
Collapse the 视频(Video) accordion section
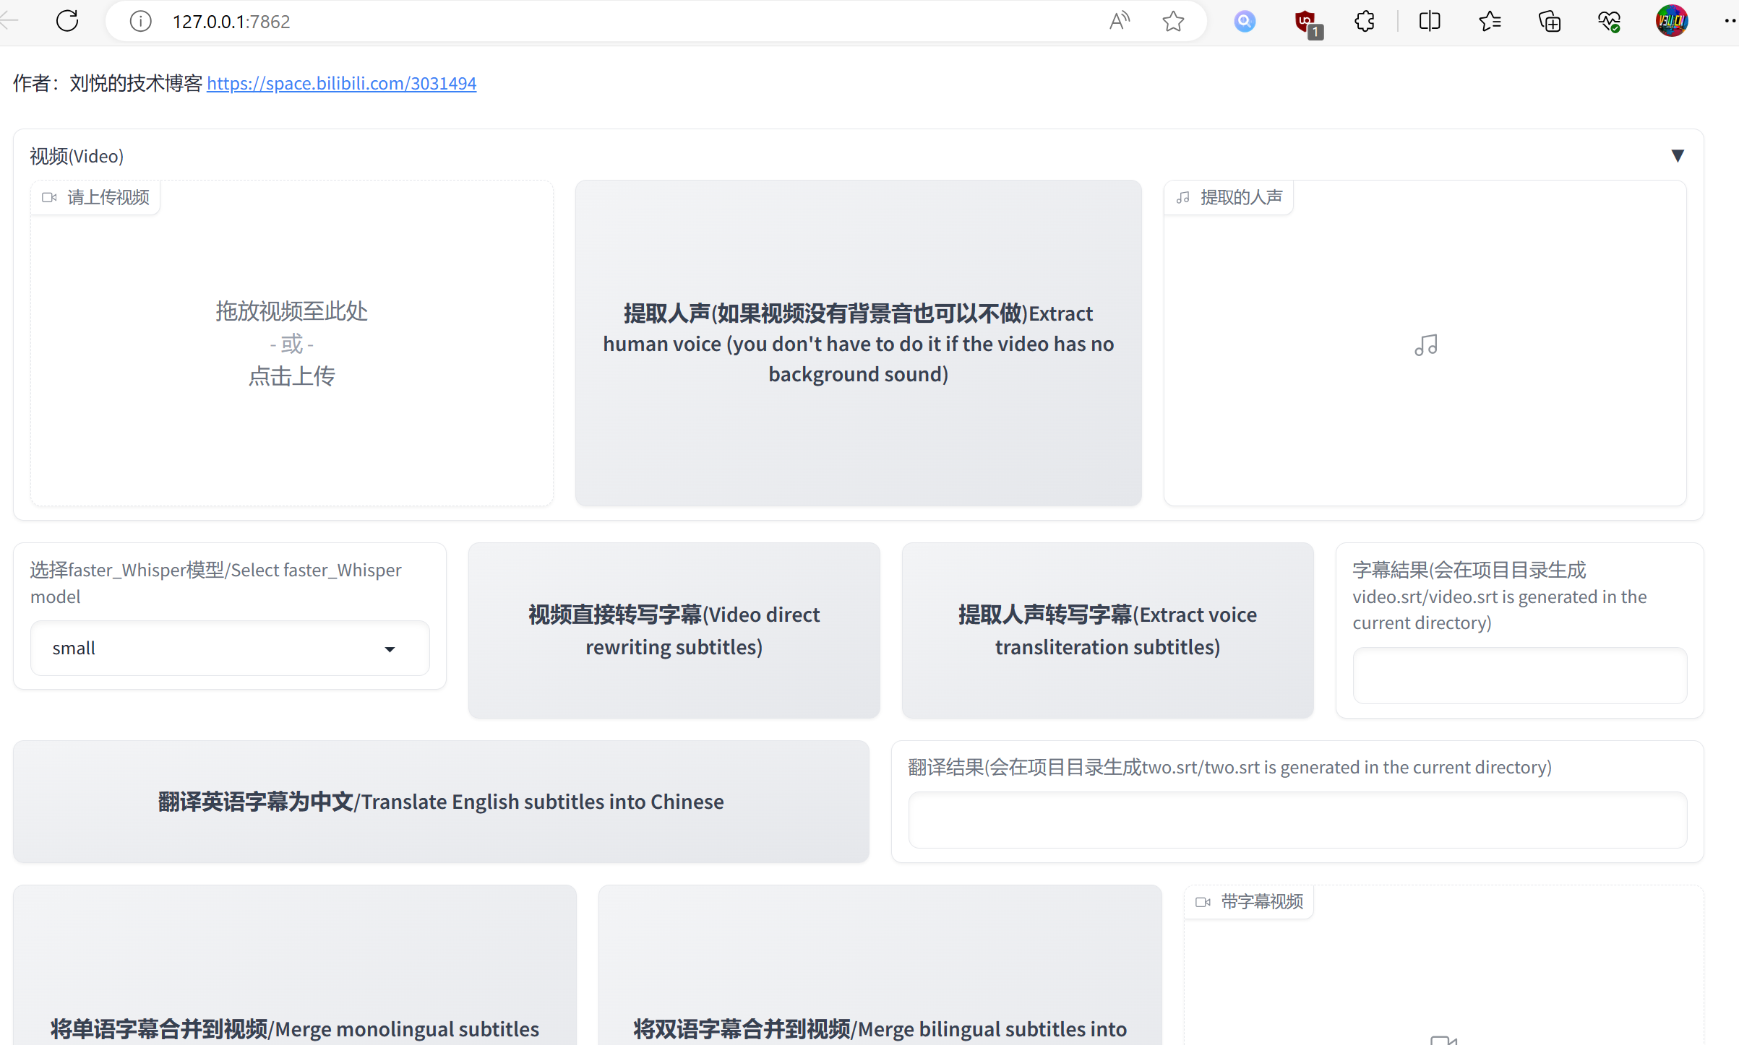tap(1678, 156)
